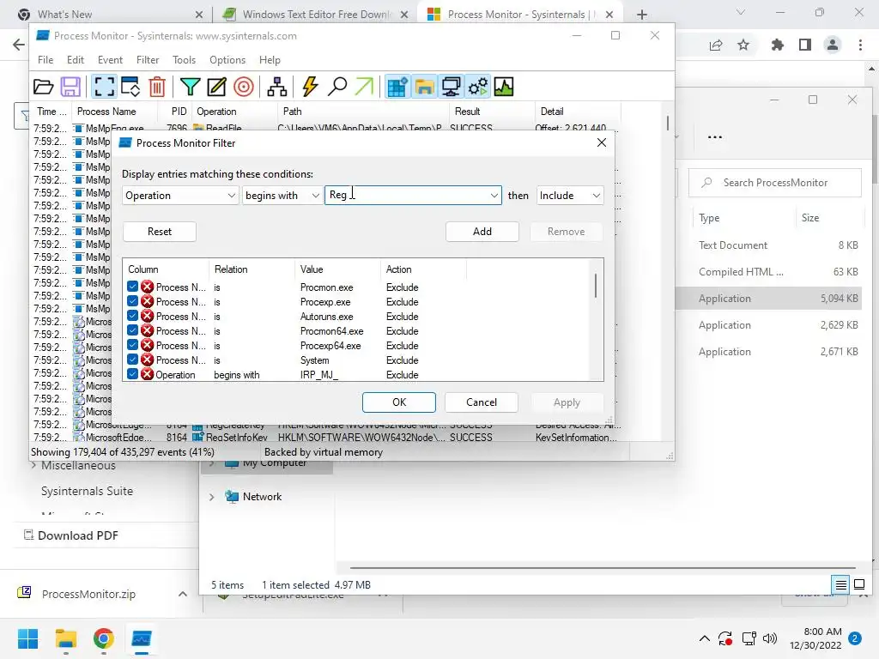879x659 pixels.
Task: Toggle Show Profiling Events icon
Action: [504, 87]
